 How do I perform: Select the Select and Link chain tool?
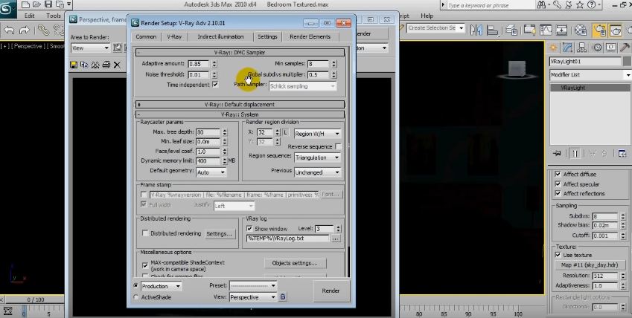[43, 30]
